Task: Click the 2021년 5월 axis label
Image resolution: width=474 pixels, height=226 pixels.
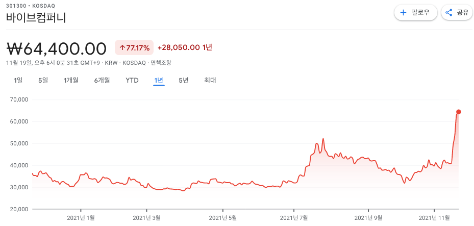Action: coord(223,217)
